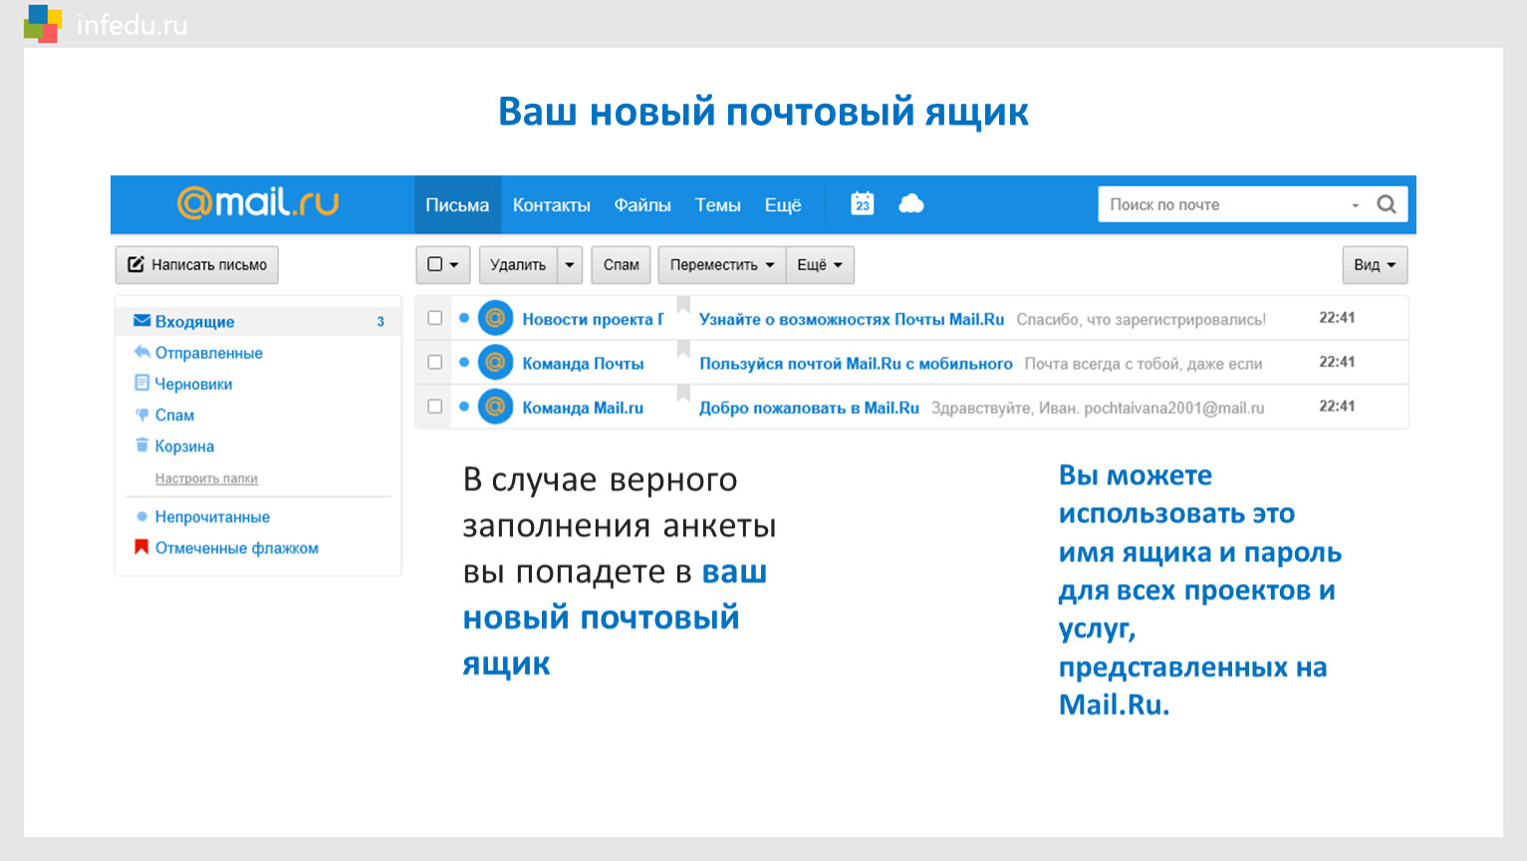The height and width of the screenshot is (861, 1527).
Task: Open Файлы tab
Action: 642,205
